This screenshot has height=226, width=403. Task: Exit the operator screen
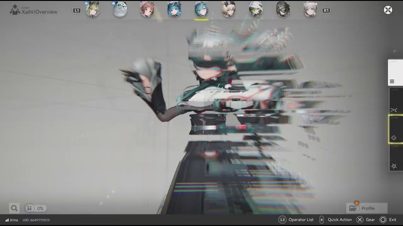coord(393,220)
